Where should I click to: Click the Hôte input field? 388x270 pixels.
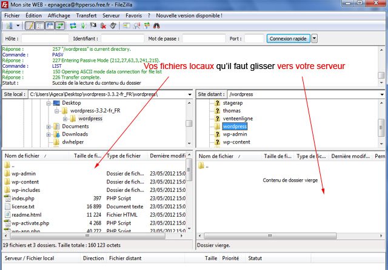(x=45, y=39)
